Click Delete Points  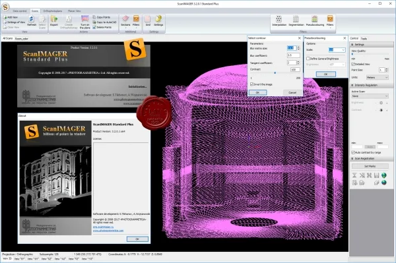pyautogui.click(x=102, y=27)
